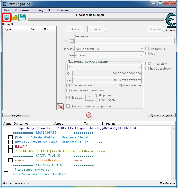Enable the Not checkbox

[147, 54]
